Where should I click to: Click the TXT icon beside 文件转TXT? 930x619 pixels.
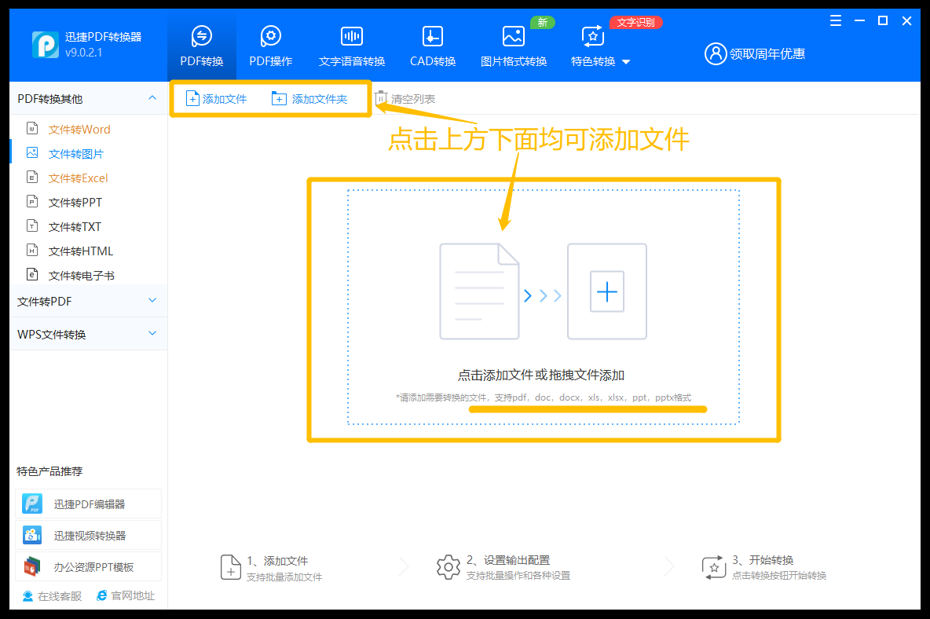click(33, 226)
